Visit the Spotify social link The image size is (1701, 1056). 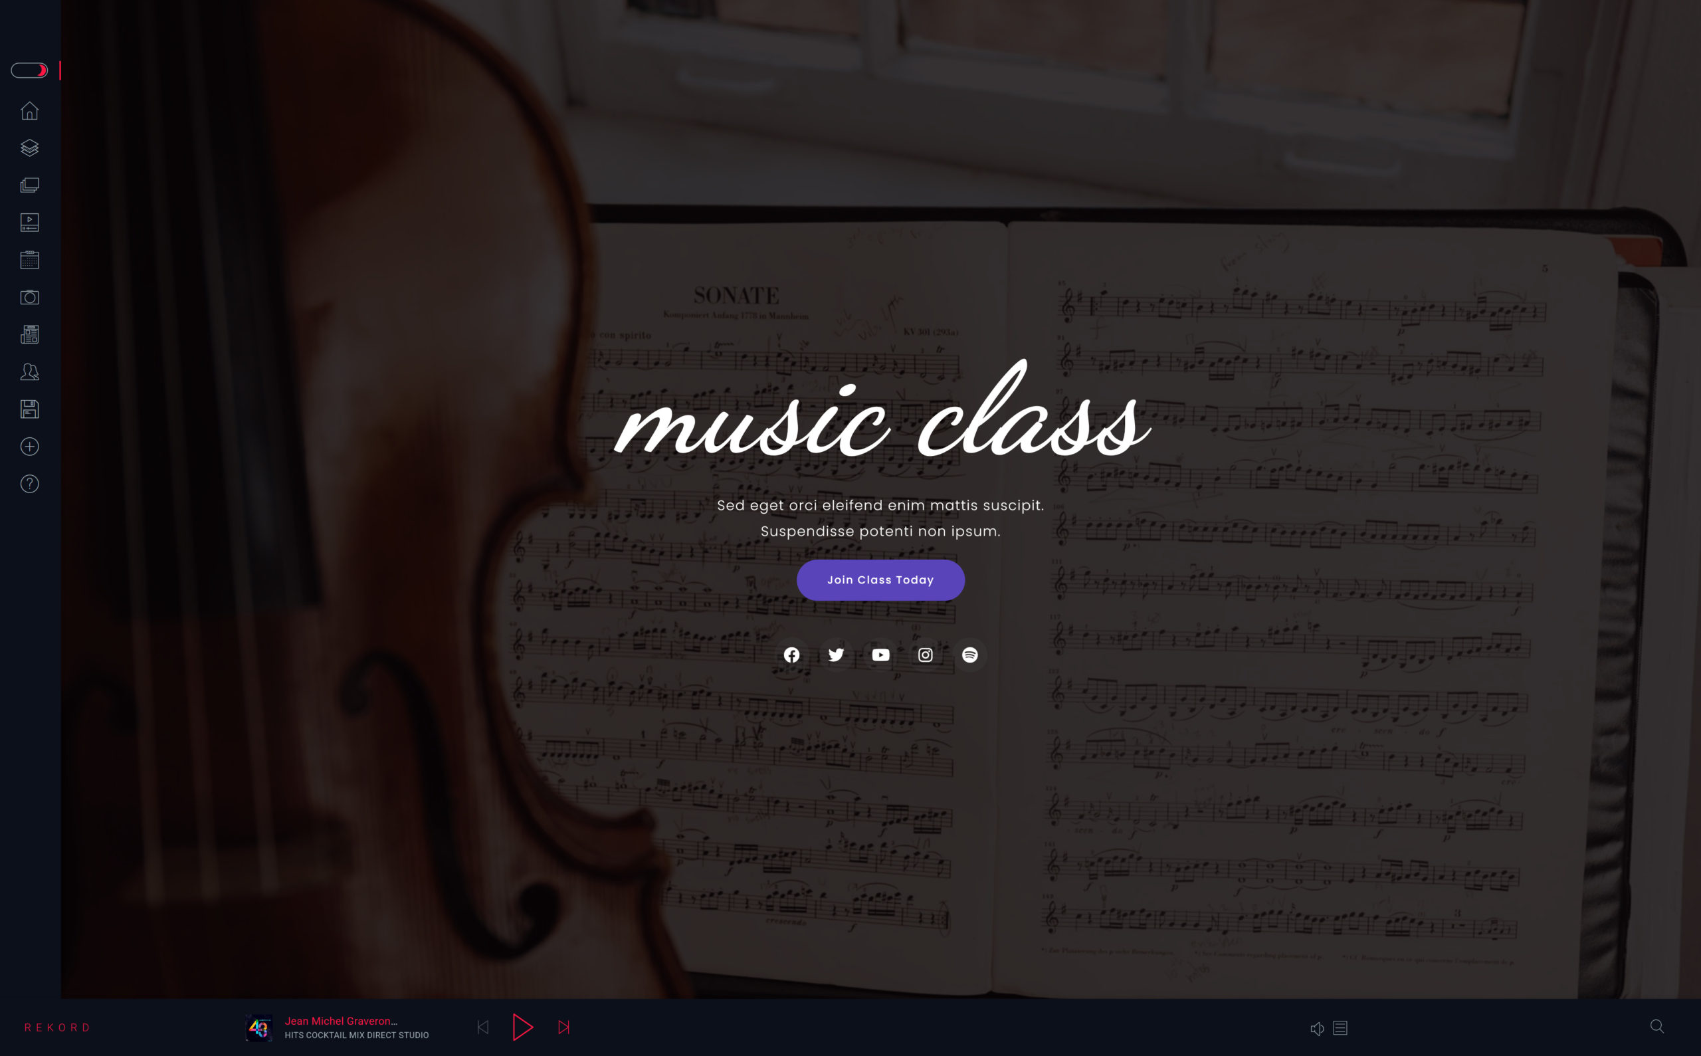click(970, 655)
